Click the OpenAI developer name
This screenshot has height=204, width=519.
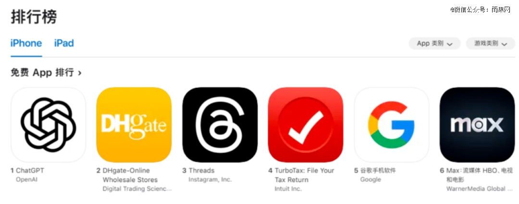[x=26, y=180]
